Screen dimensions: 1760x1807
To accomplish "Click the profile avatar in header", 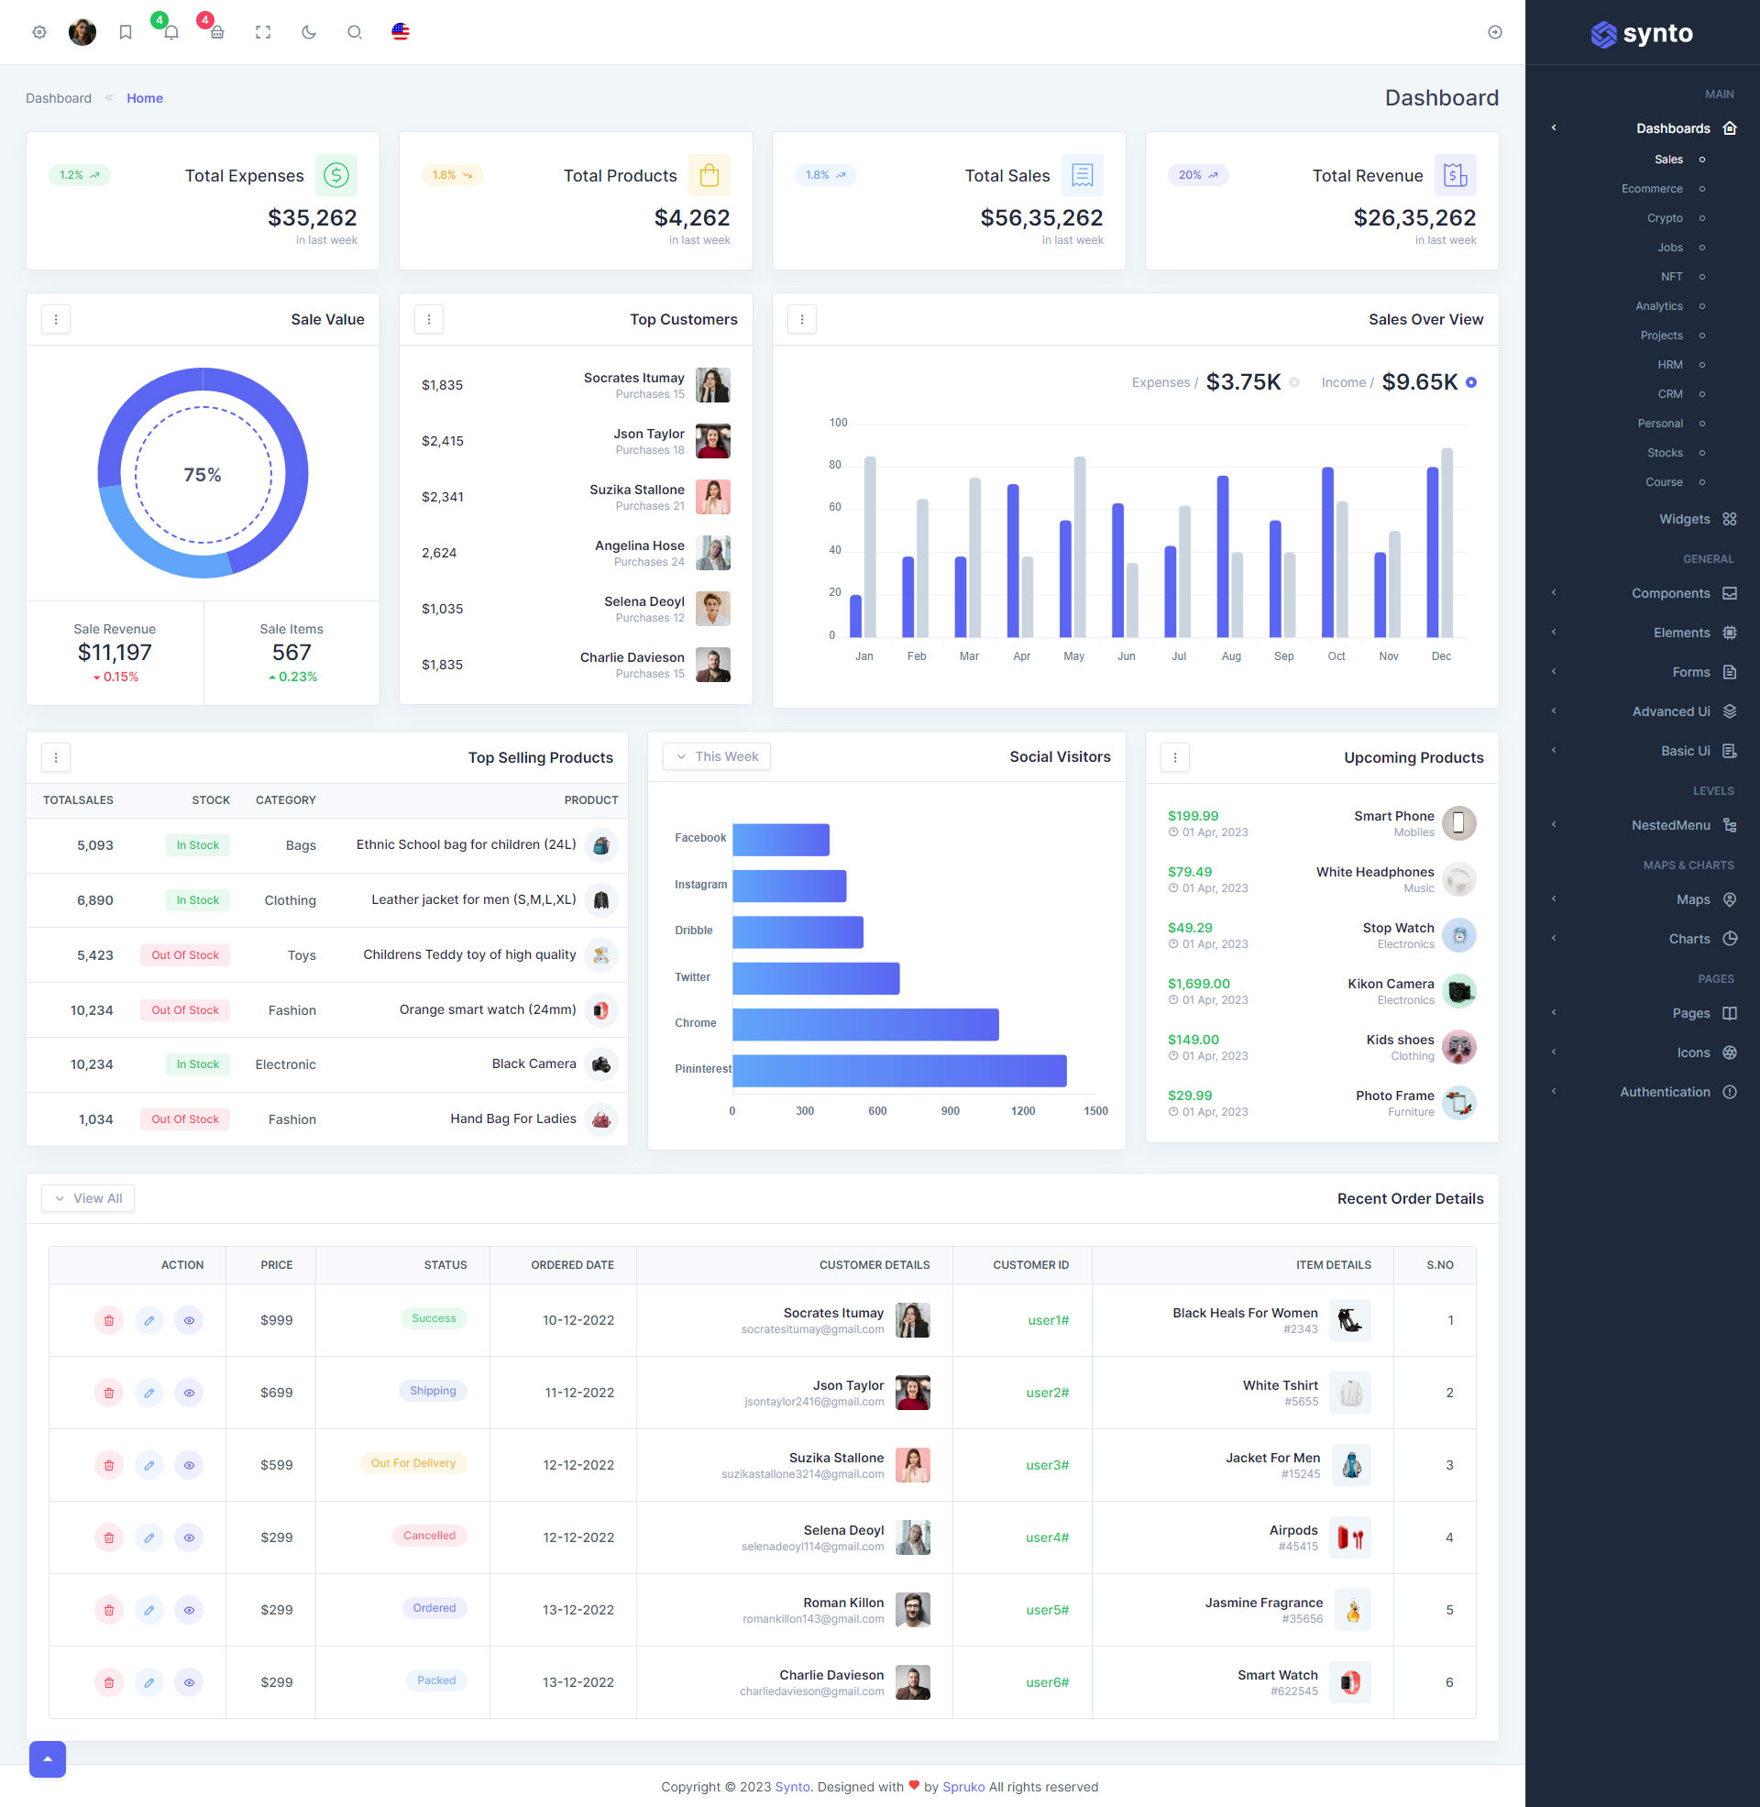I will 82,31.
